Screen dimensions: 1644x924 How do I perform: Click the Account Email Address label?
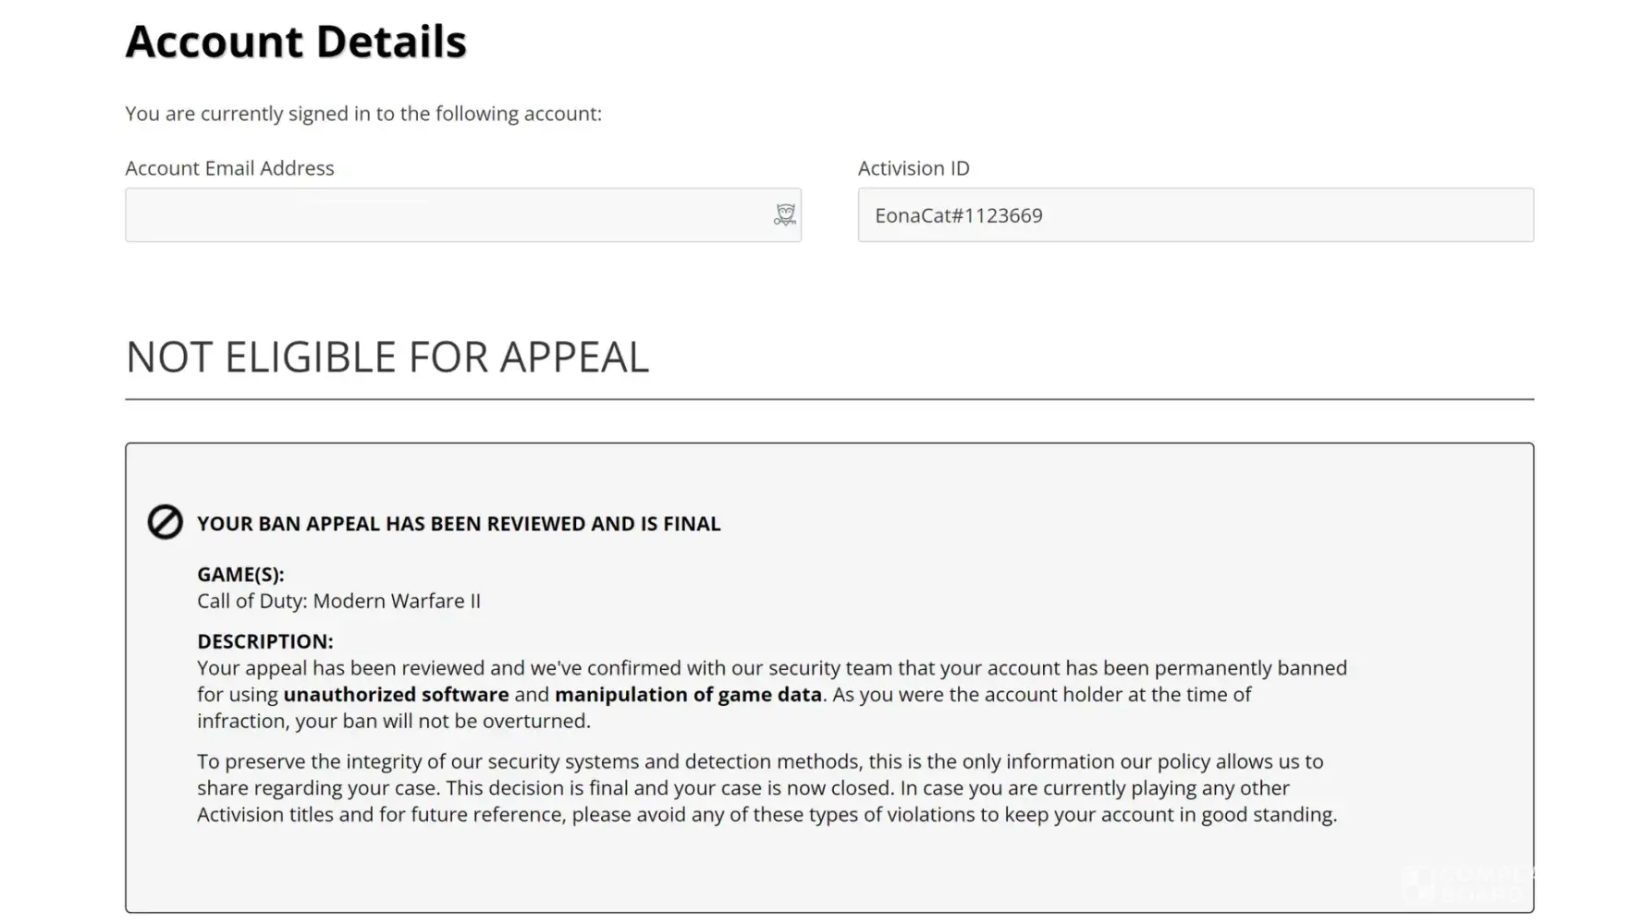pyautogui.click(x=229, y=168)
